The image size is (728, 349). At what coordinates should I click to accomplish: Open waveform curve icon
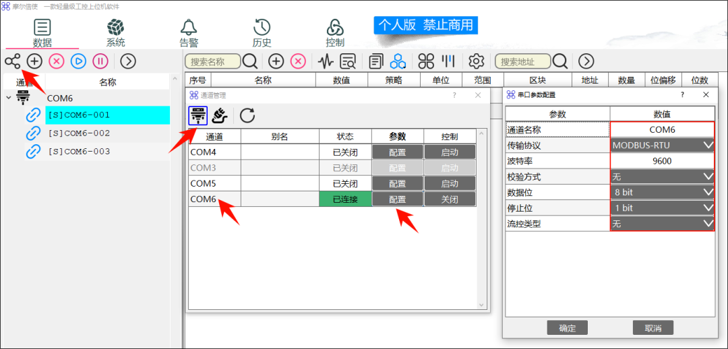pos(326,61)
